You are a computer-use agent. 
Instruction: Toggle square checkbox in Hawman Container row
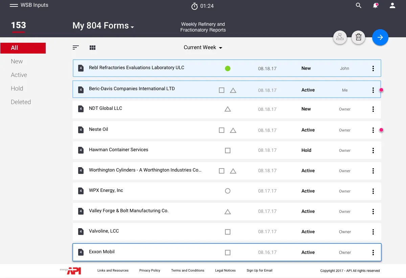(x=228, y=151)
